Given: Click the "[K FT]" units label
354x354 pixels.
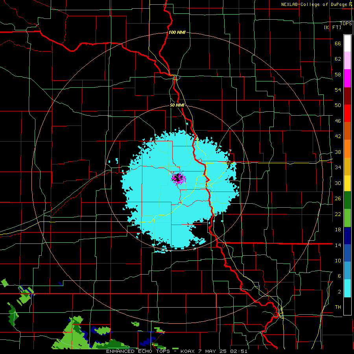Looking at the screenshot, I should click(332, 28).
